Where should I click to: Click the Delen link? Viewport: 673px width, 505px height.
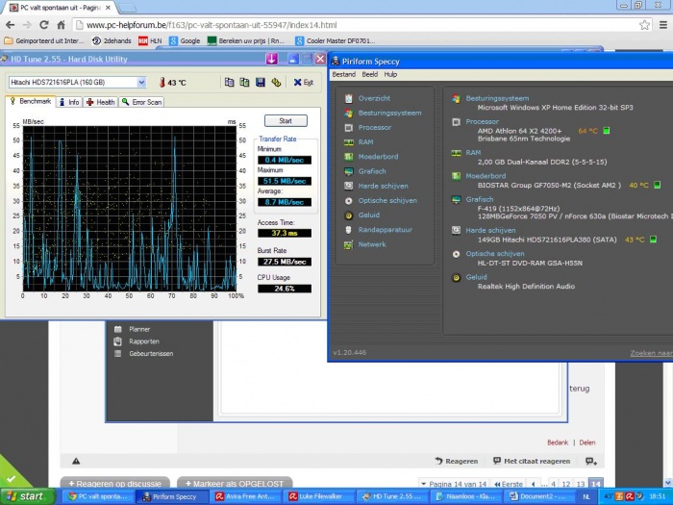click(587, 442)
